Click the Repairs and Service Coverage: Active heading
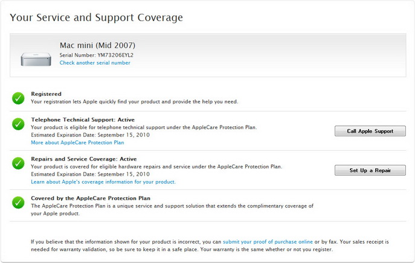The width and height of the screenshot is (415, 263). pyautogui.click(x=84, y=159)
